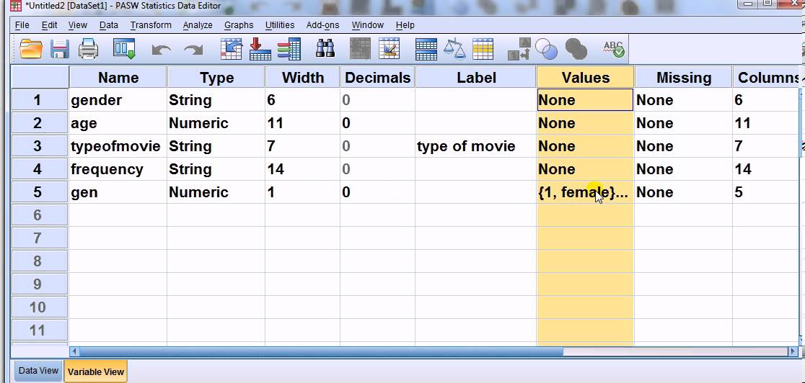Click the greyed Insert Cases icon
The width and height of the screenshot is (805, 383).
[x=360, y=49]
